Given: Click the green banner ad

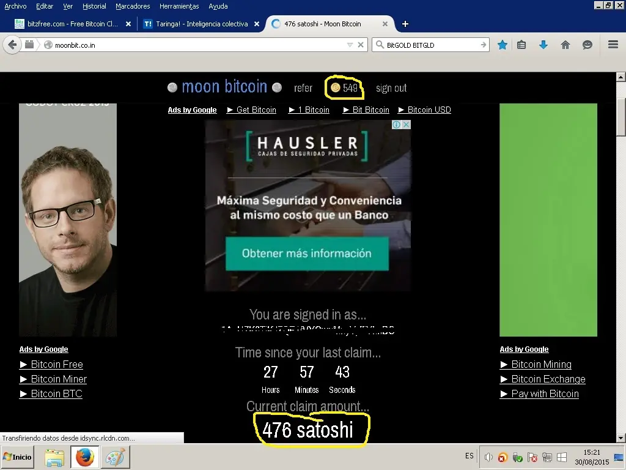Looking at the screenshot, I should (x=548, y=220).
